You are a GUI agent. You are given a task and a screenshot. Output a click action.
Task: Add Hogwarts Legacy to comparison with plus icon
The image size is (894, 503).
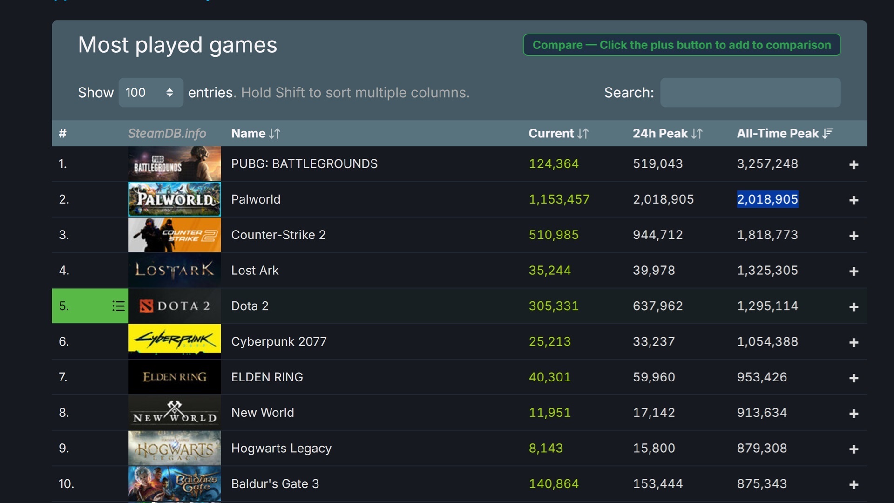pos(854,449)
